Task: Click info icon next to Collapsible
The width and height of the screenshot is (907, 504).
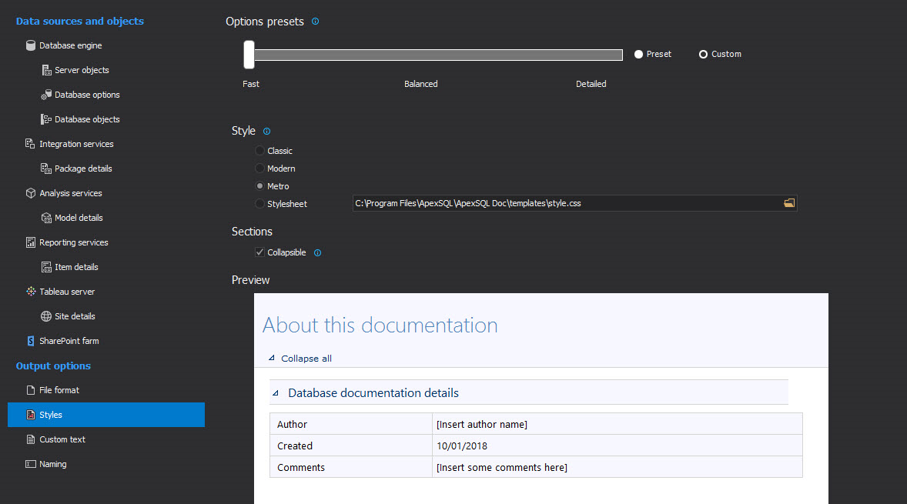Action: pyautogui.click(x=317, y=252)
